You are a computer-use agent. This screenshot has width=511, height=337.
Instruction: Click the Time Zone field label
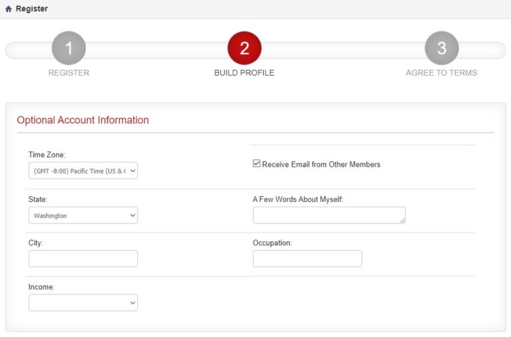[47, 155]
